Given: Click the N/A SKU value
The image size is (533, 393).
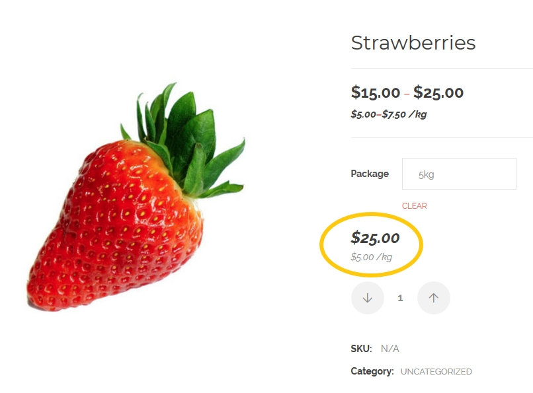Looking at the screenshot, I should (x=390, y=349).
